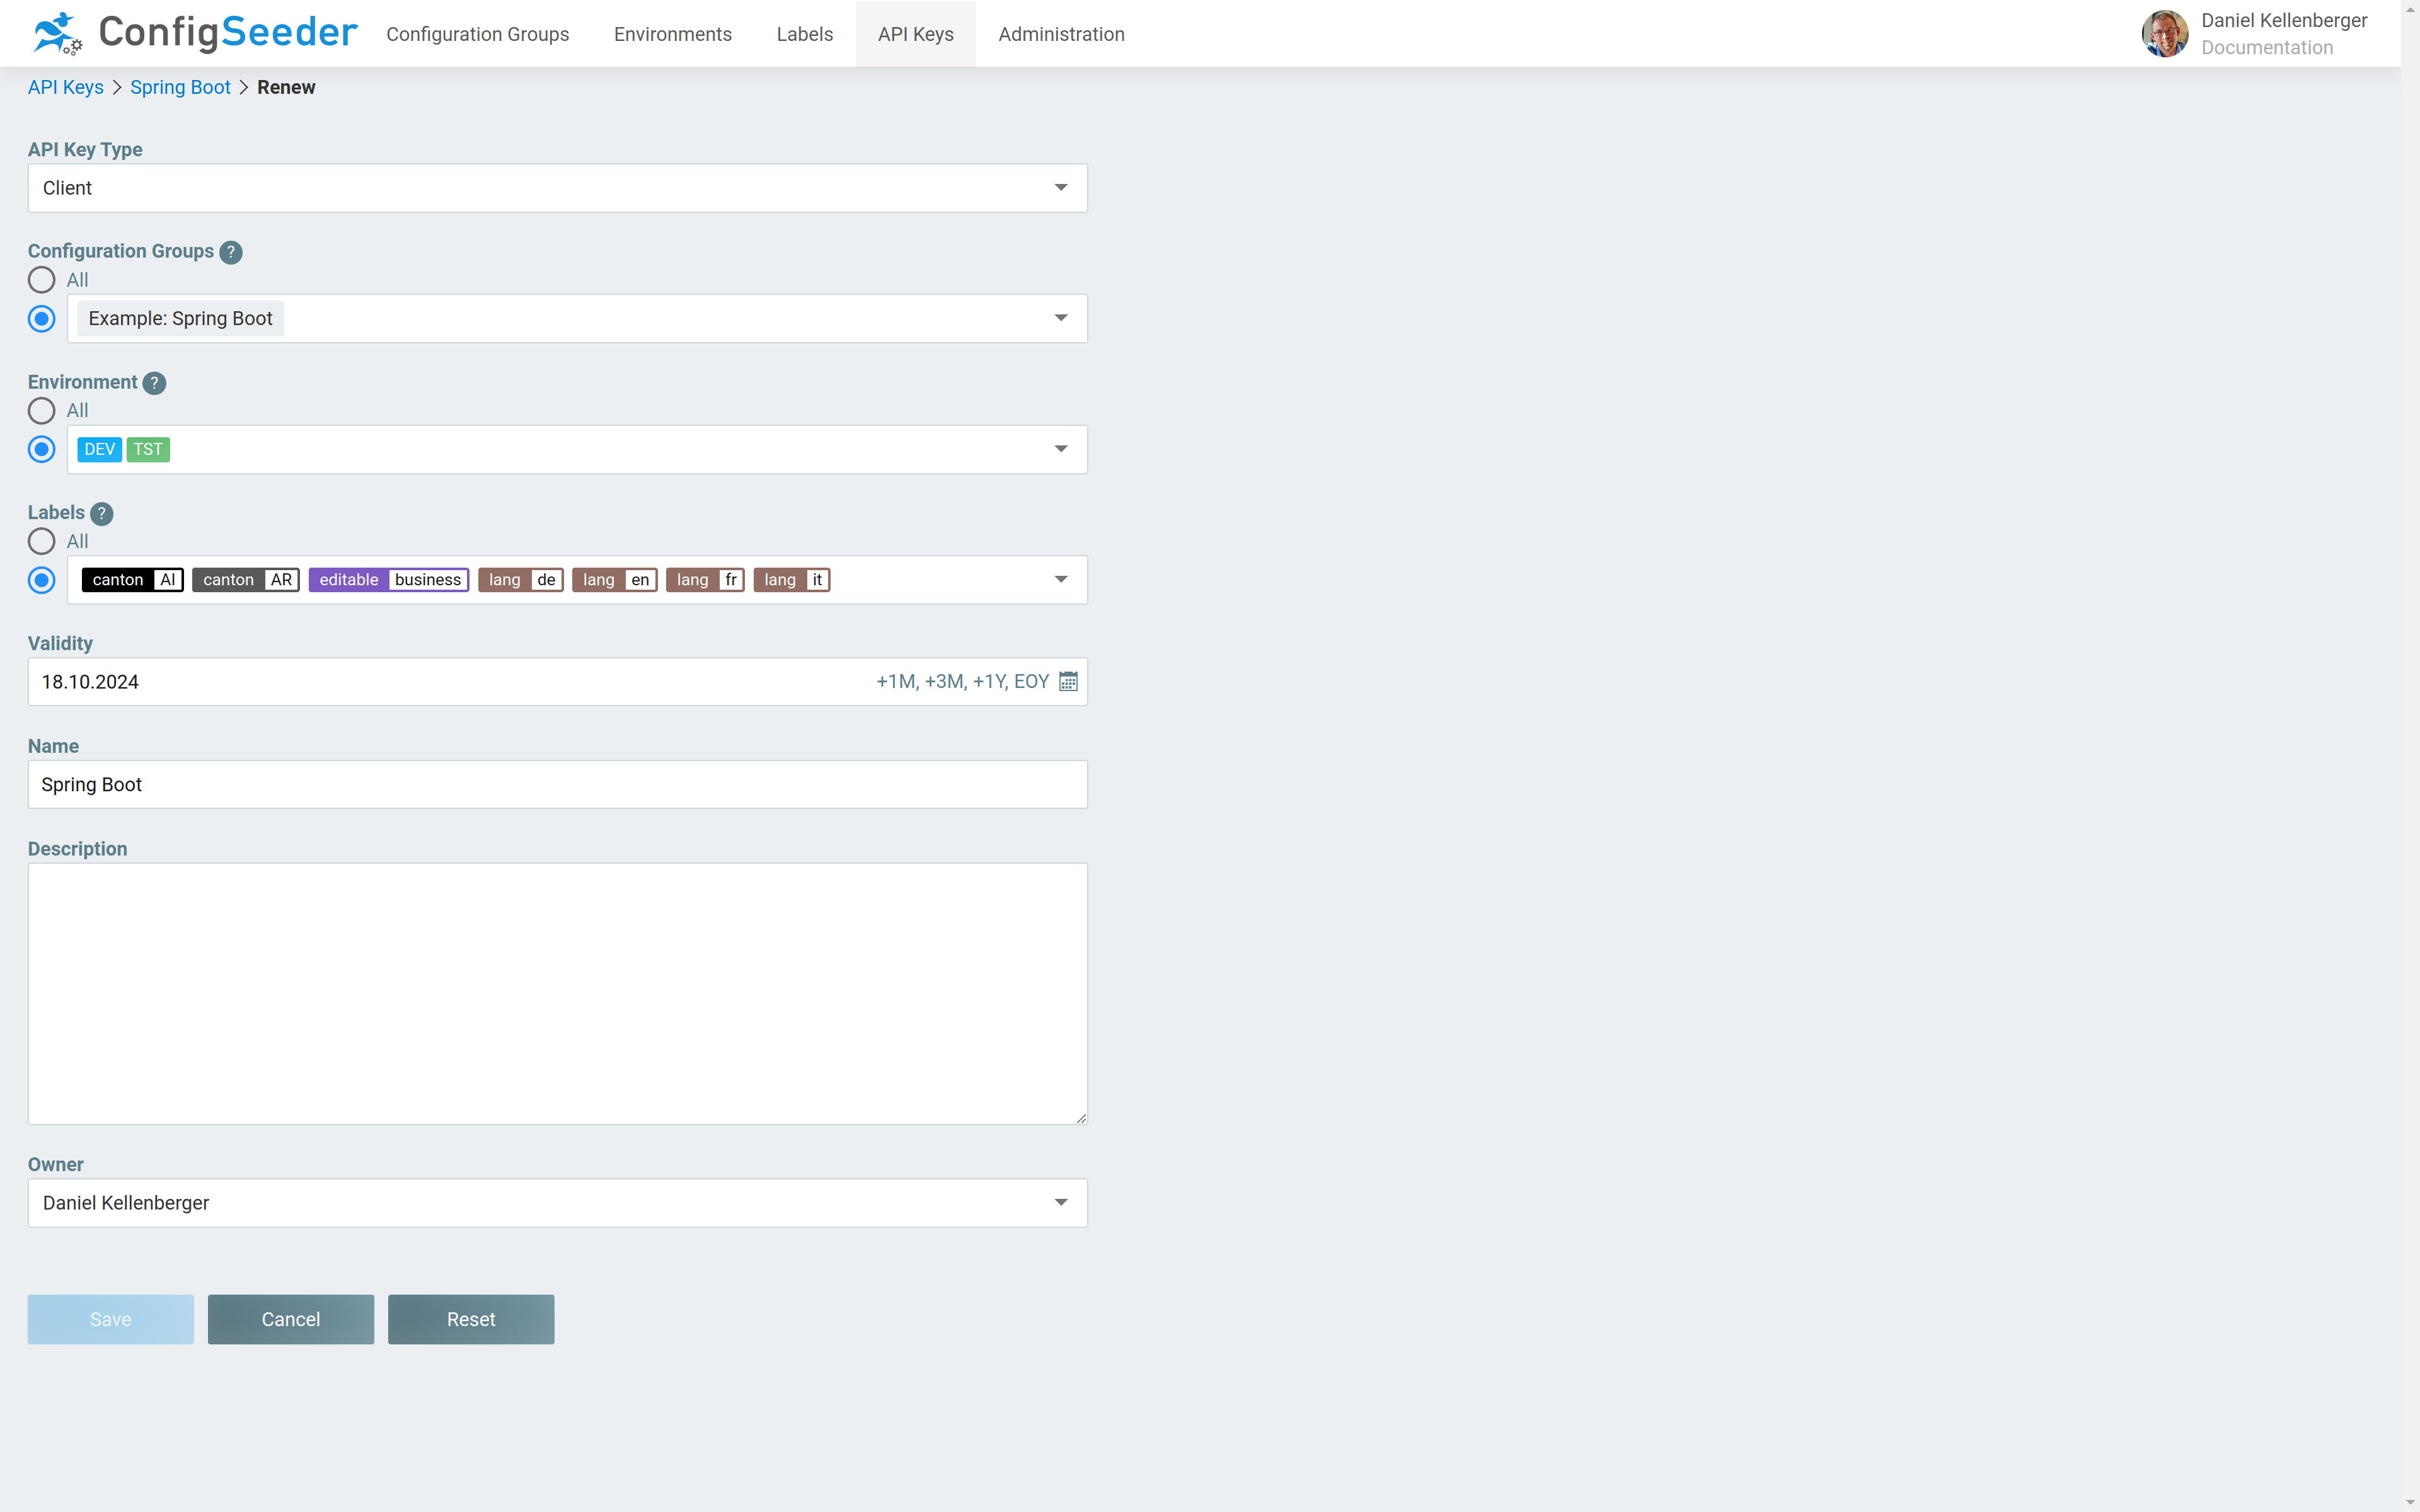The image size is (2420, 1512).
Task: Expand the Example: Spring Boot configuration group dropdown
Action: pos(1060,318)
